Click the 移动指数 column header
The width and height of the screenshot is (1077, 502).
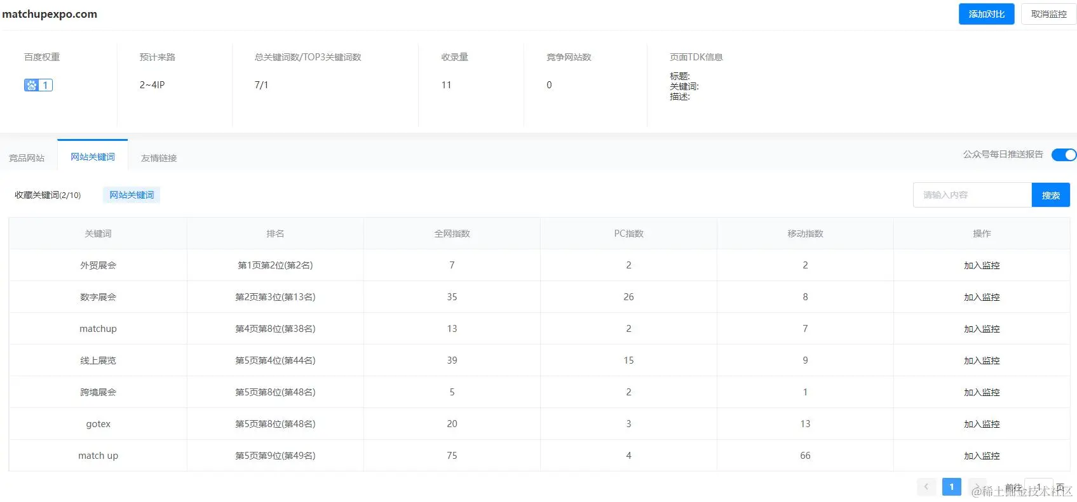click(x=805, y=234)
